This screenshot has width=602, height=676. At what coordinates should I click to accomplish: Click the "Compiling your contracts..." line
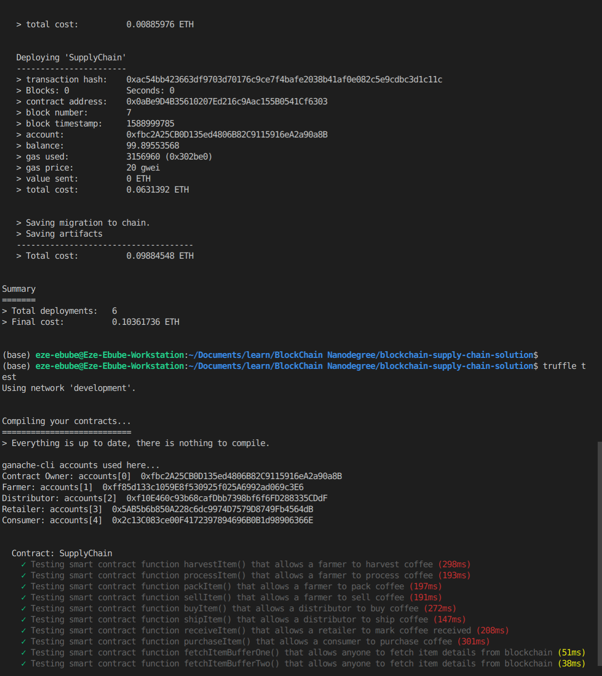(x=67, y=421)
